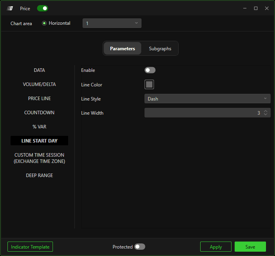
Task: Click the green Save button
Action: click(x=250, y=247)
